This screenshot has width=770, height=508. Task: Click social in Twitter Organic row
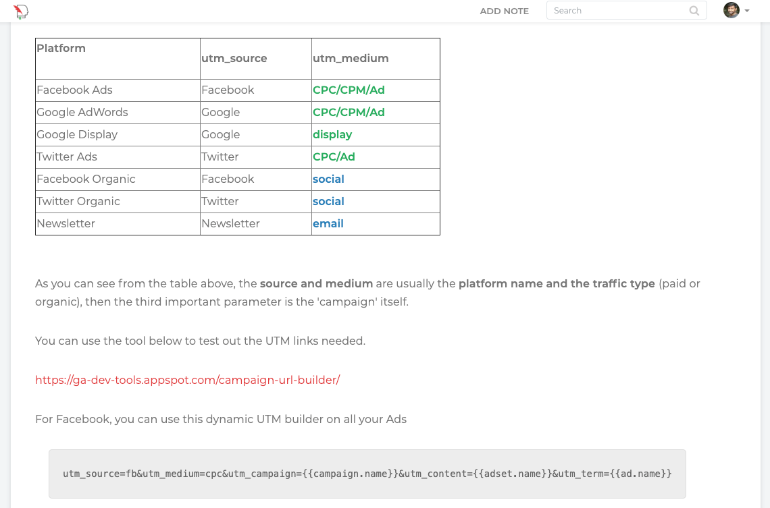click(x=328, y=202)
